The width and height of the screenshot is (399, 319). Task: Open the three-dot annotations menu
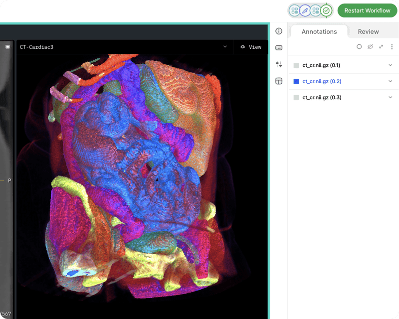pyautogui.click(x=392, y=46)
